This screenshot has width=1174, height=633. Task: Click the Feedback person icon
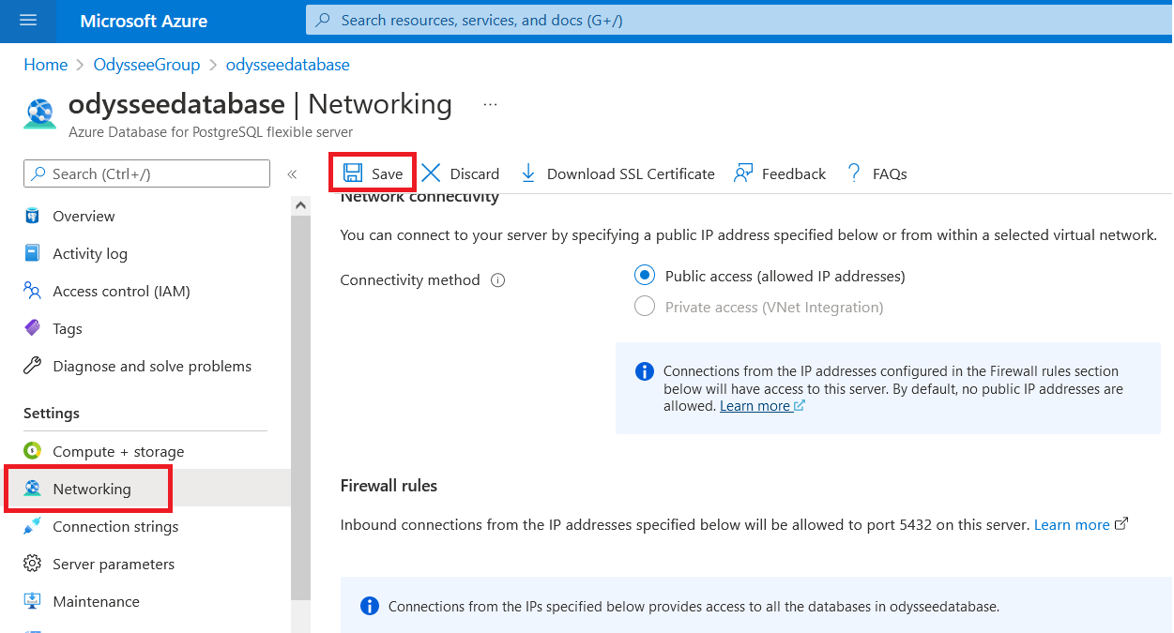click(x=743, y=173)
